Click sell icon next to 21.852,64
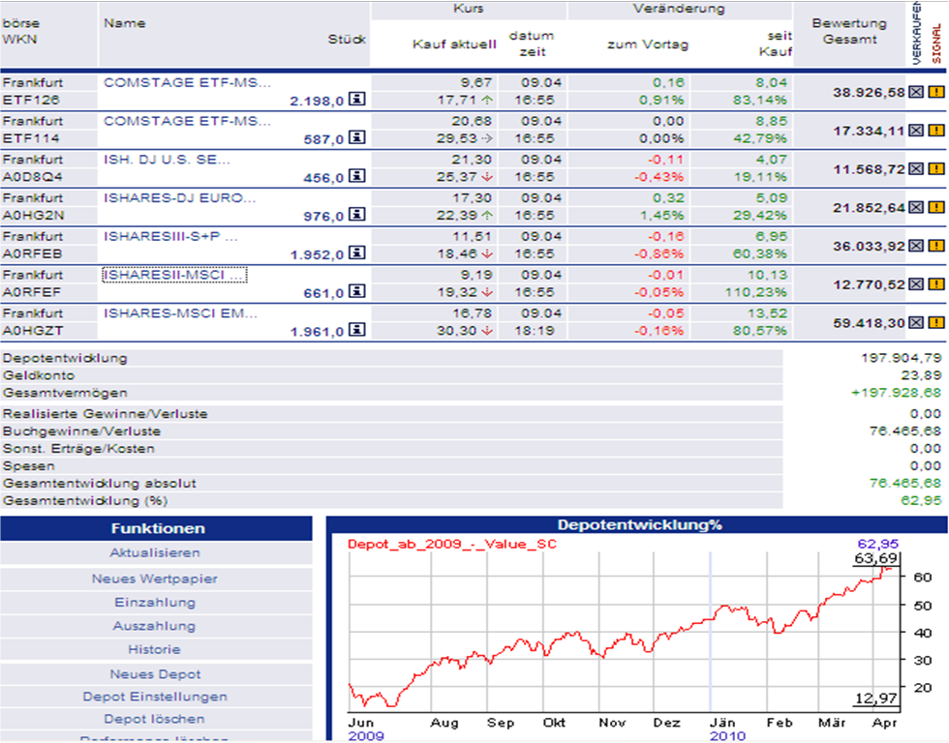The width and height of the screenshot is (949, 743). pos(916,207)
